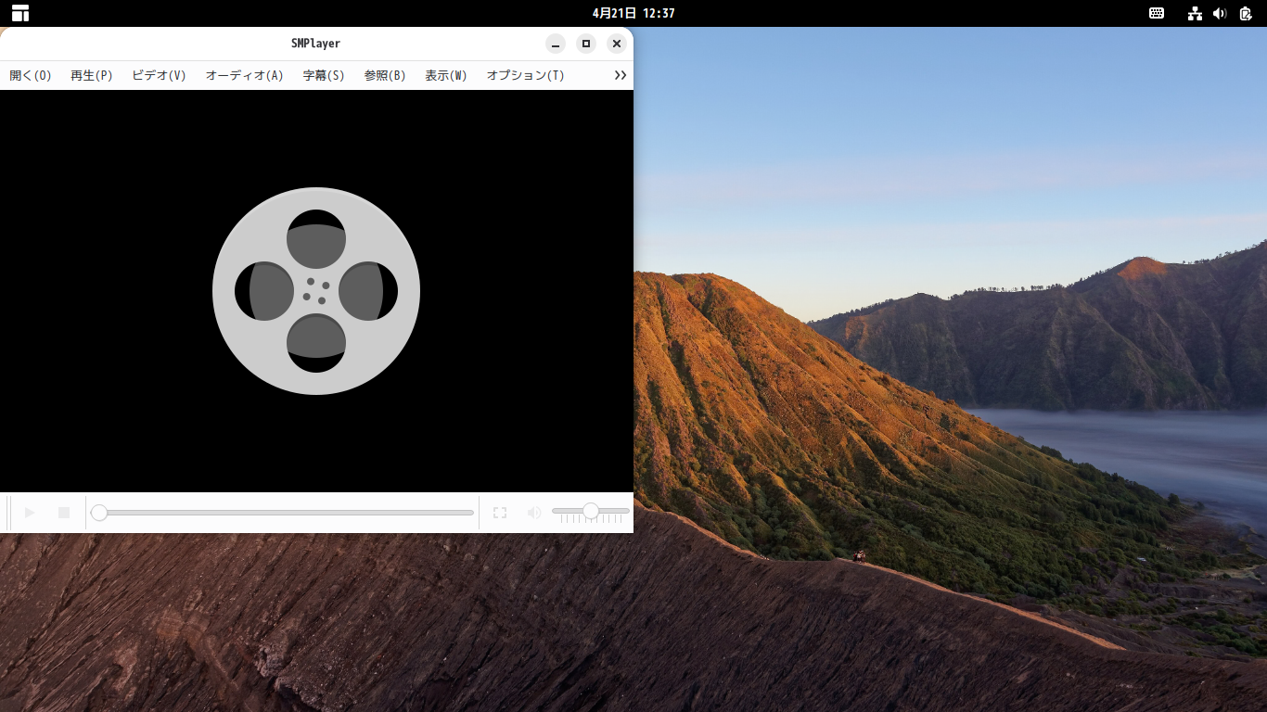Open the 字幕(S) subtitles menu
1267x712 pixels.
[x=322, y=75]
